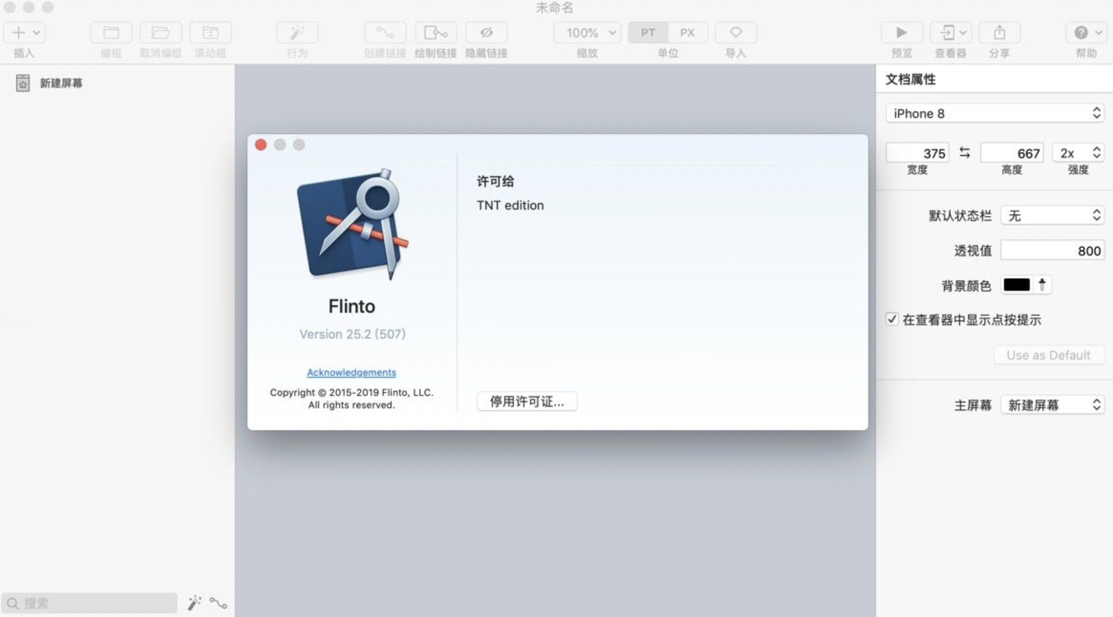Click the Group toolbar icon
The height and width of the screenshot is (617, 1113).
pyautogui.click(x=111, y=33)
